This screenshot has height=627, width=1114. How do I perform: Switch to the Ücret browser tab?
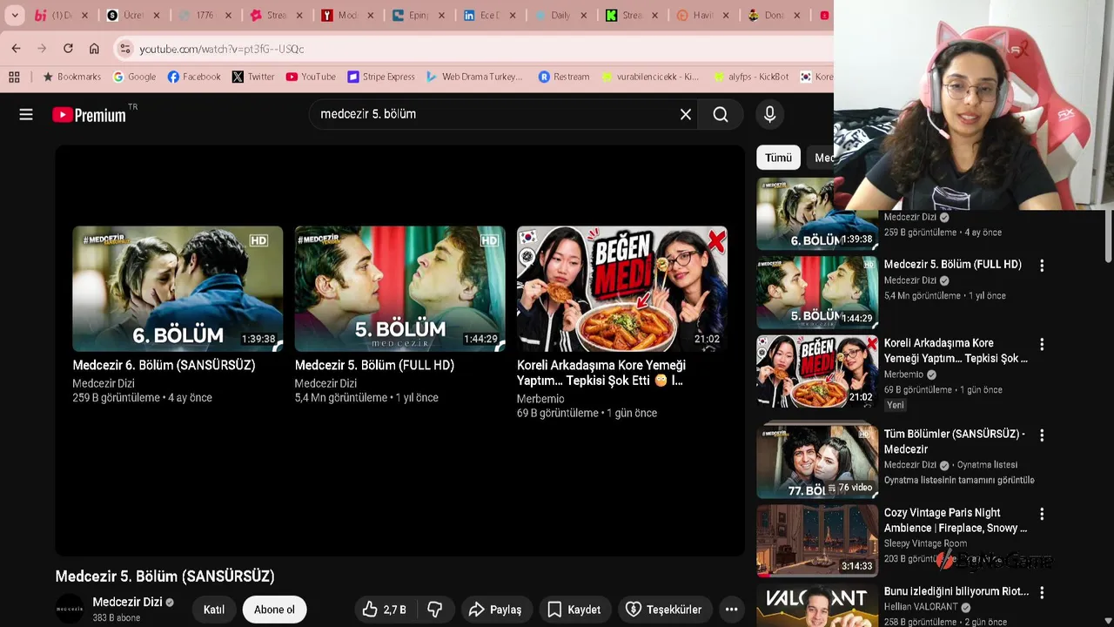[134, 15]
